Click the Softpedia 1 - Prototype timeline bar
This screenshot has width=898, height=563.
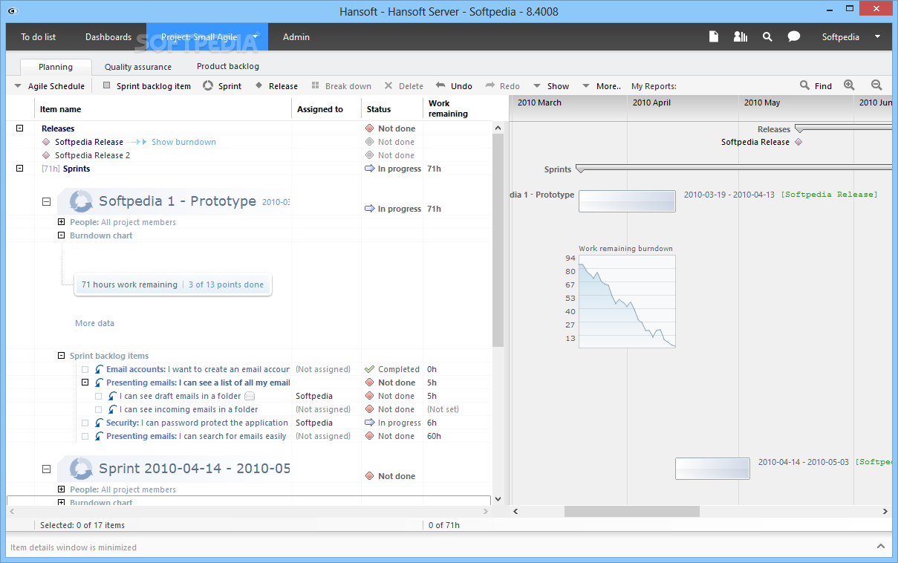[627, 201]
